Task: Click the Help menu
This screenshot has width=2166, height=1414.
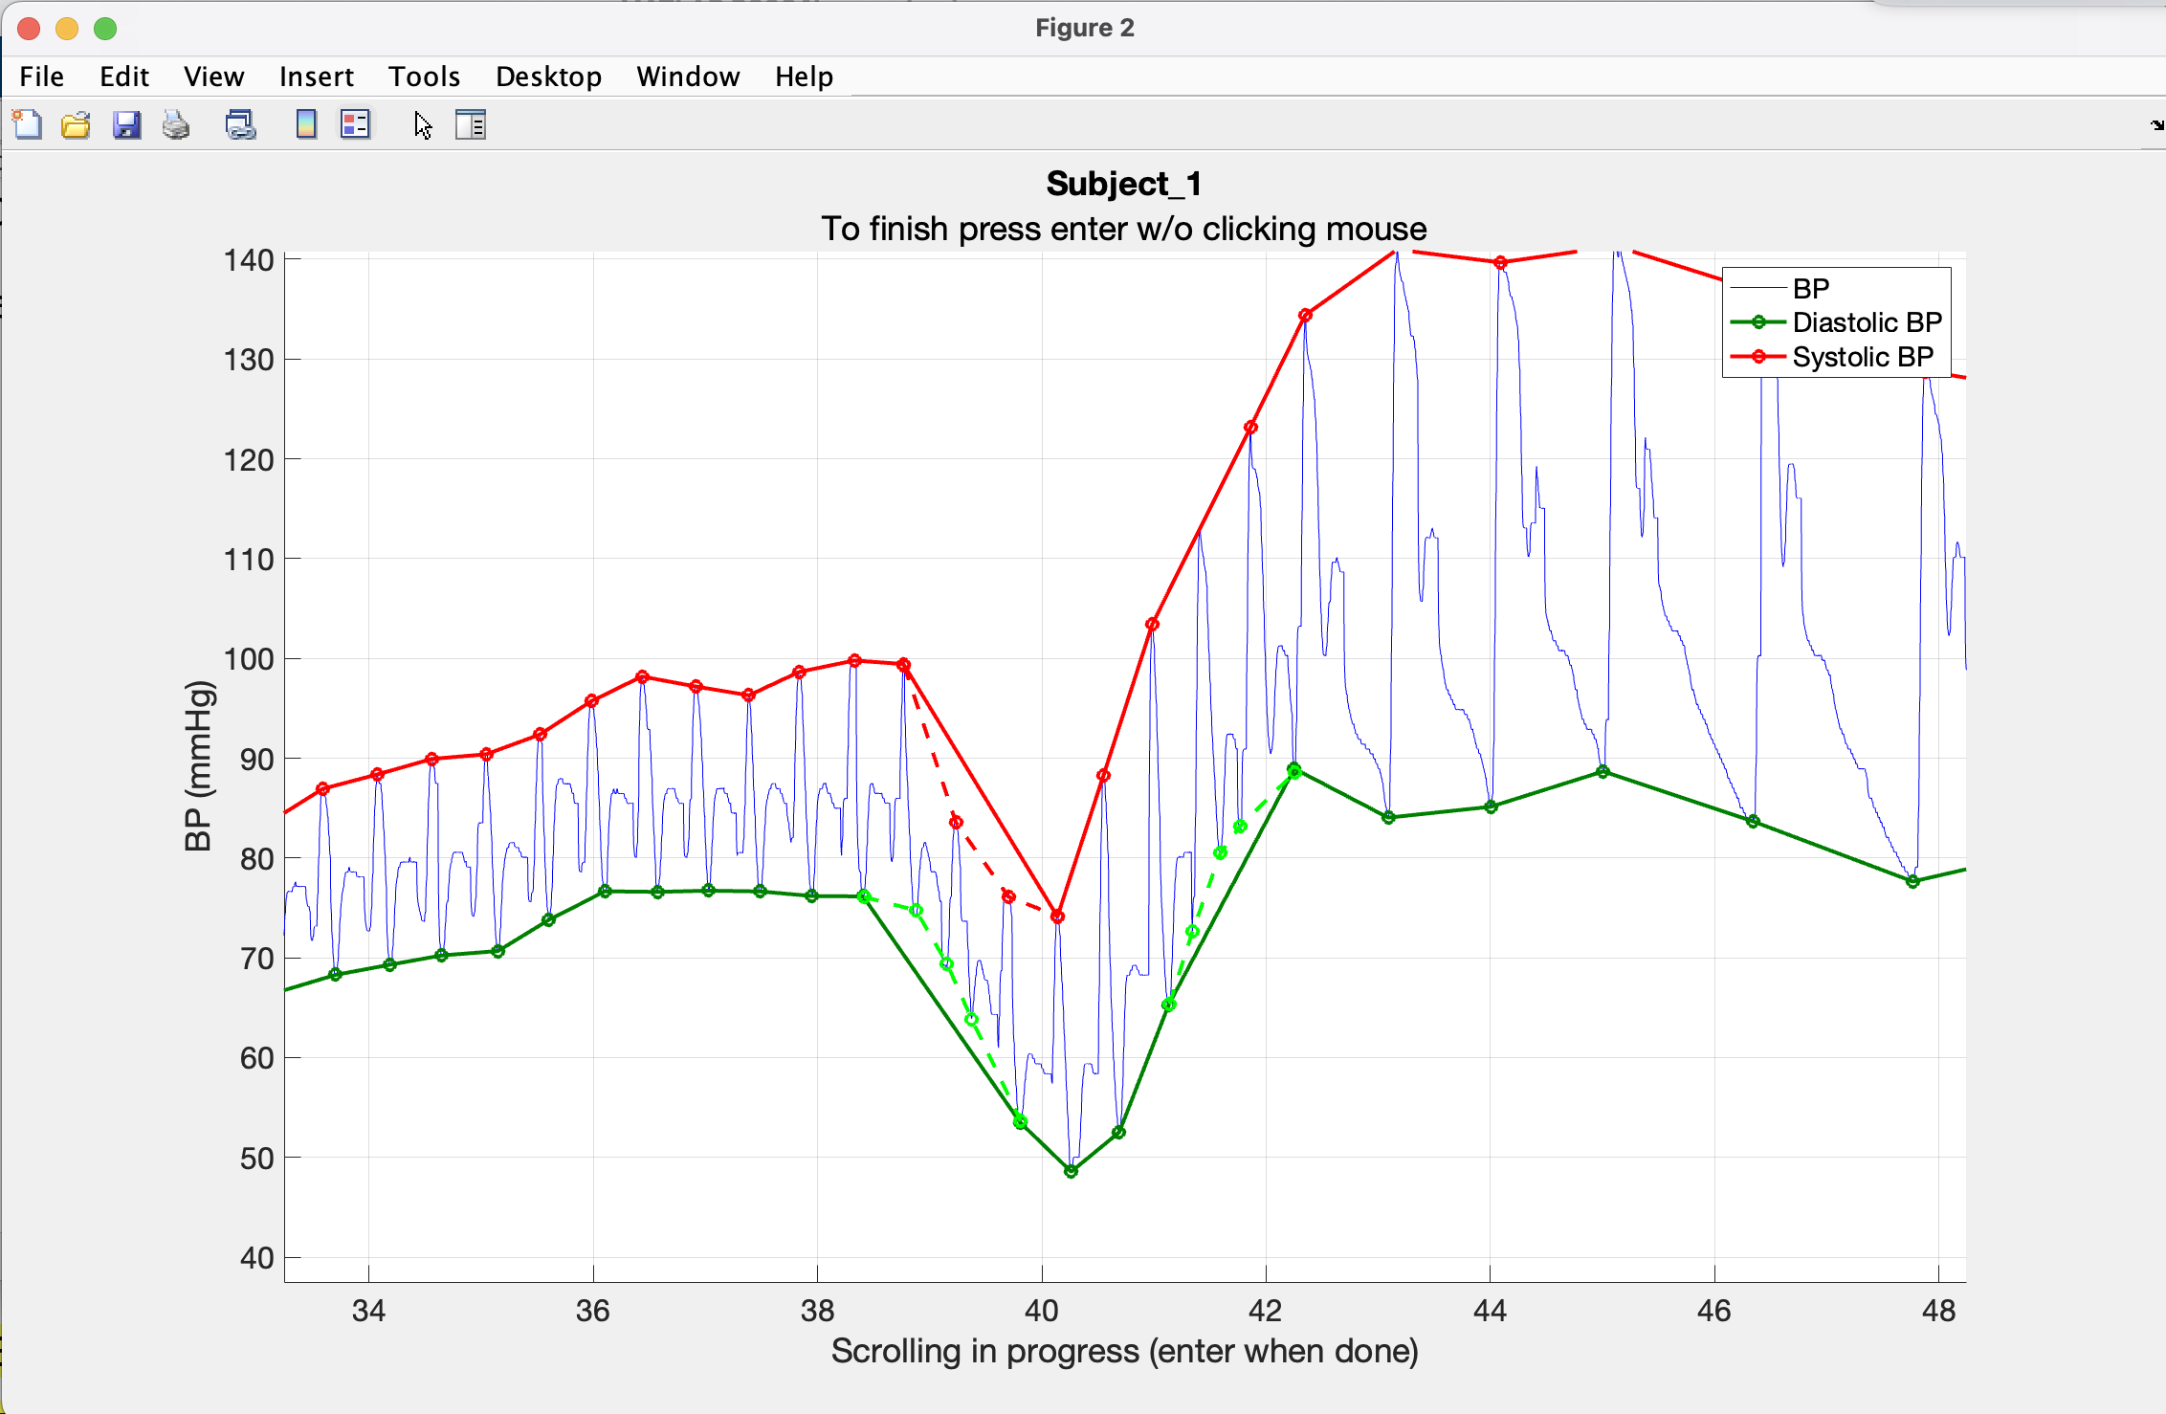Action: pyautogui.click(x=804, y=77)
